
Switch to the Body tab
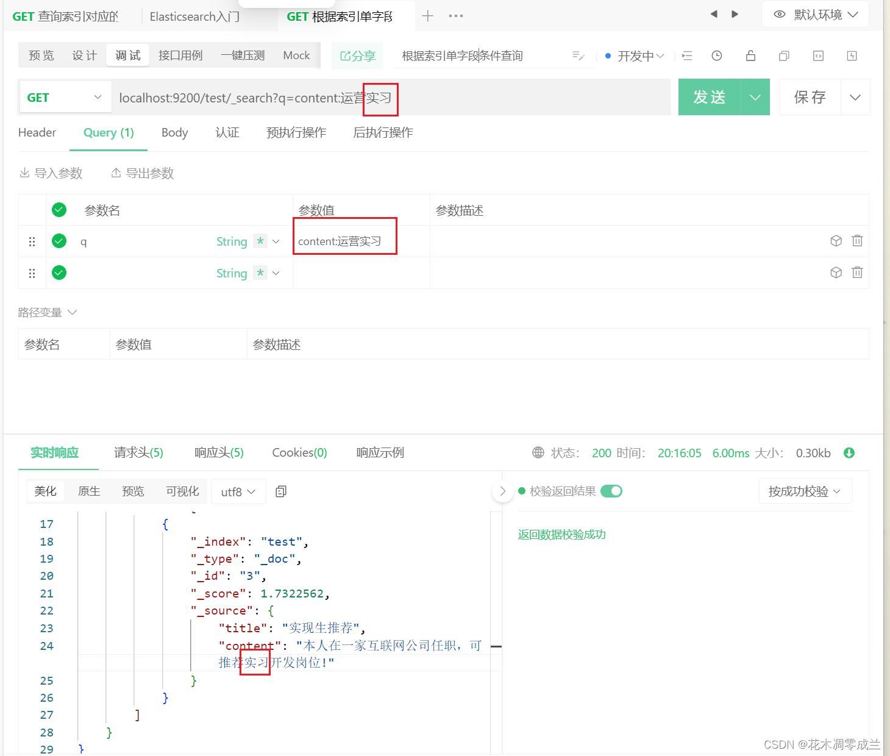(x=174, y=132)
